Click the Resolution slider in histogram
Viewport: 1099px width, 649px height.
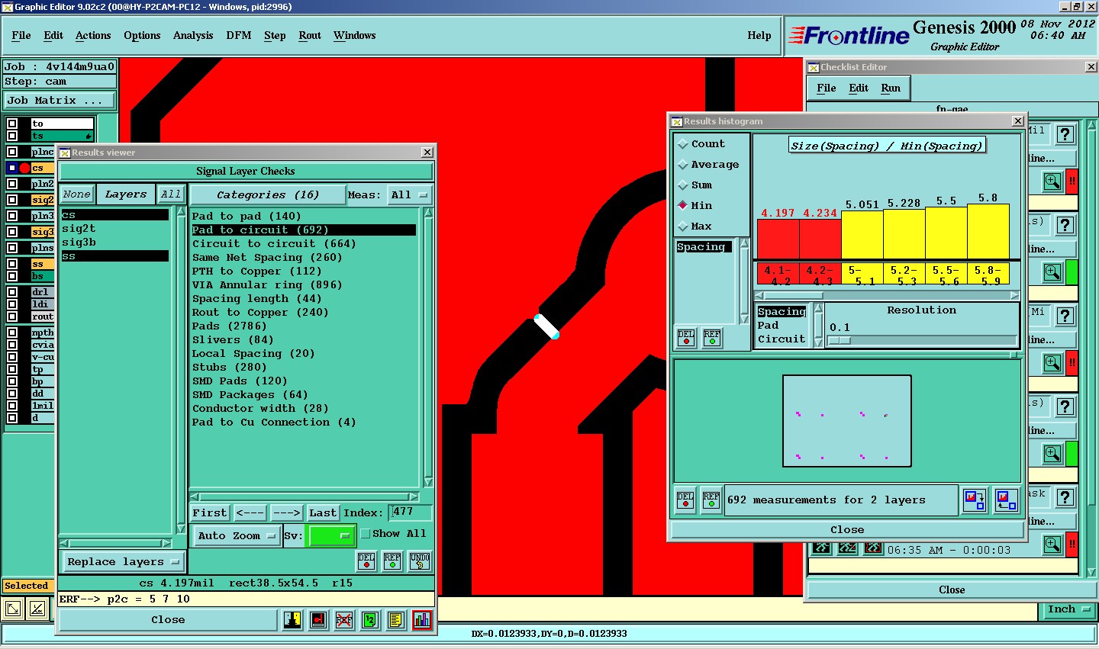923,340
